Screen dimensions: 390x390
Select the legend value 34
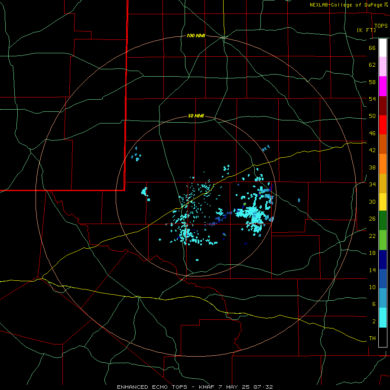tap(372, 185)
